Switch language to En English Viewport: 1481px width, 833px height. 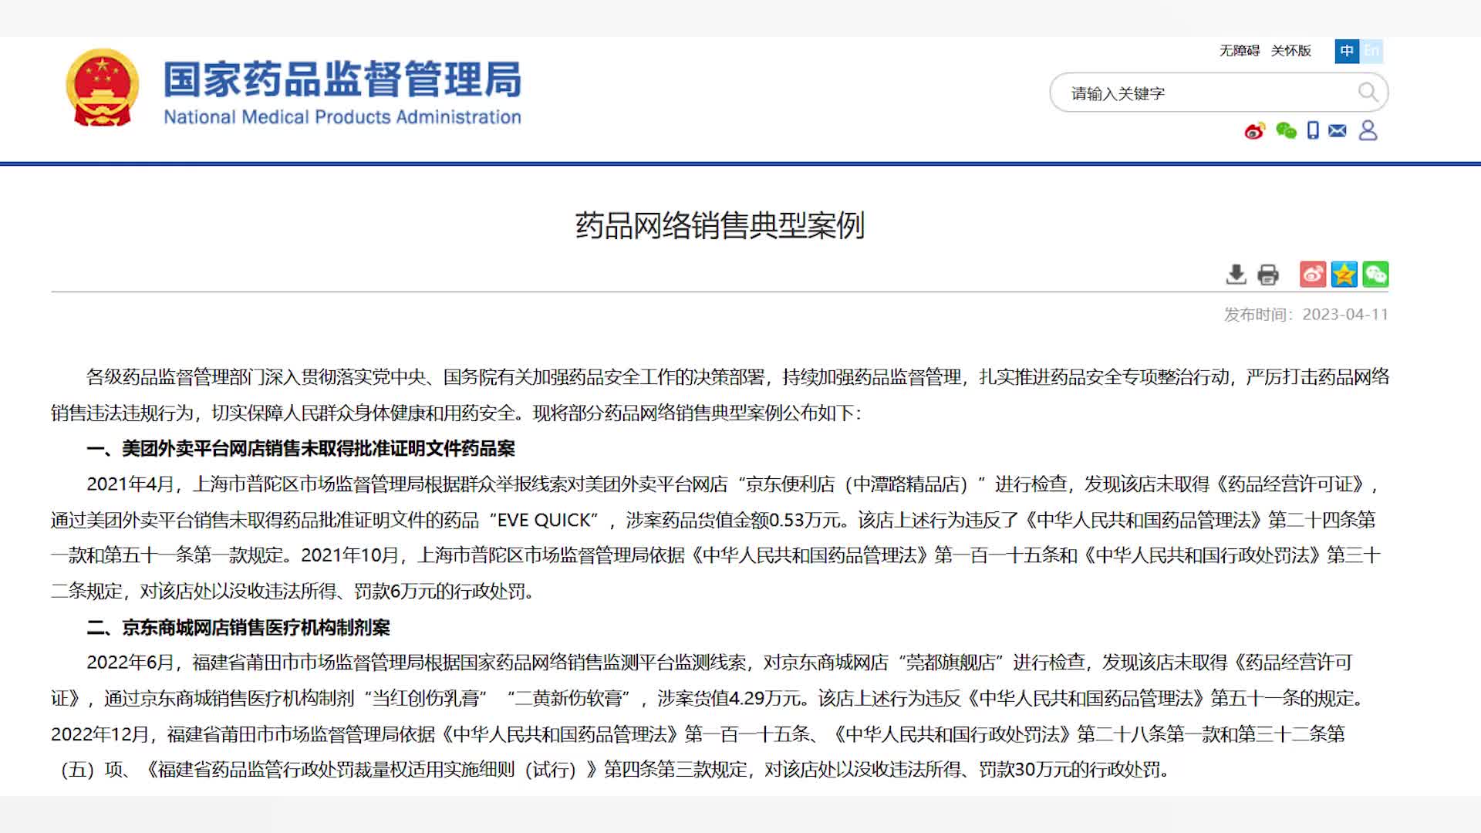1371,51
